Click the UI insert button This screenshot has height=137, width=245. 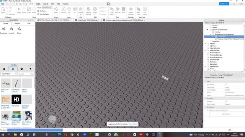(75, 10)
